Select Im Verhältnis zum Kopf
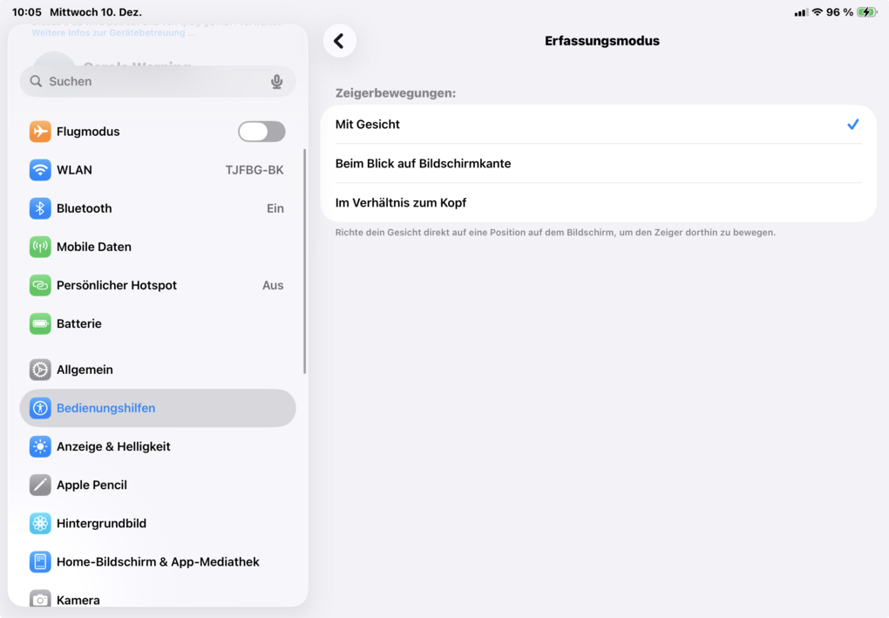The image size is (889, 618). coord(598,203)
